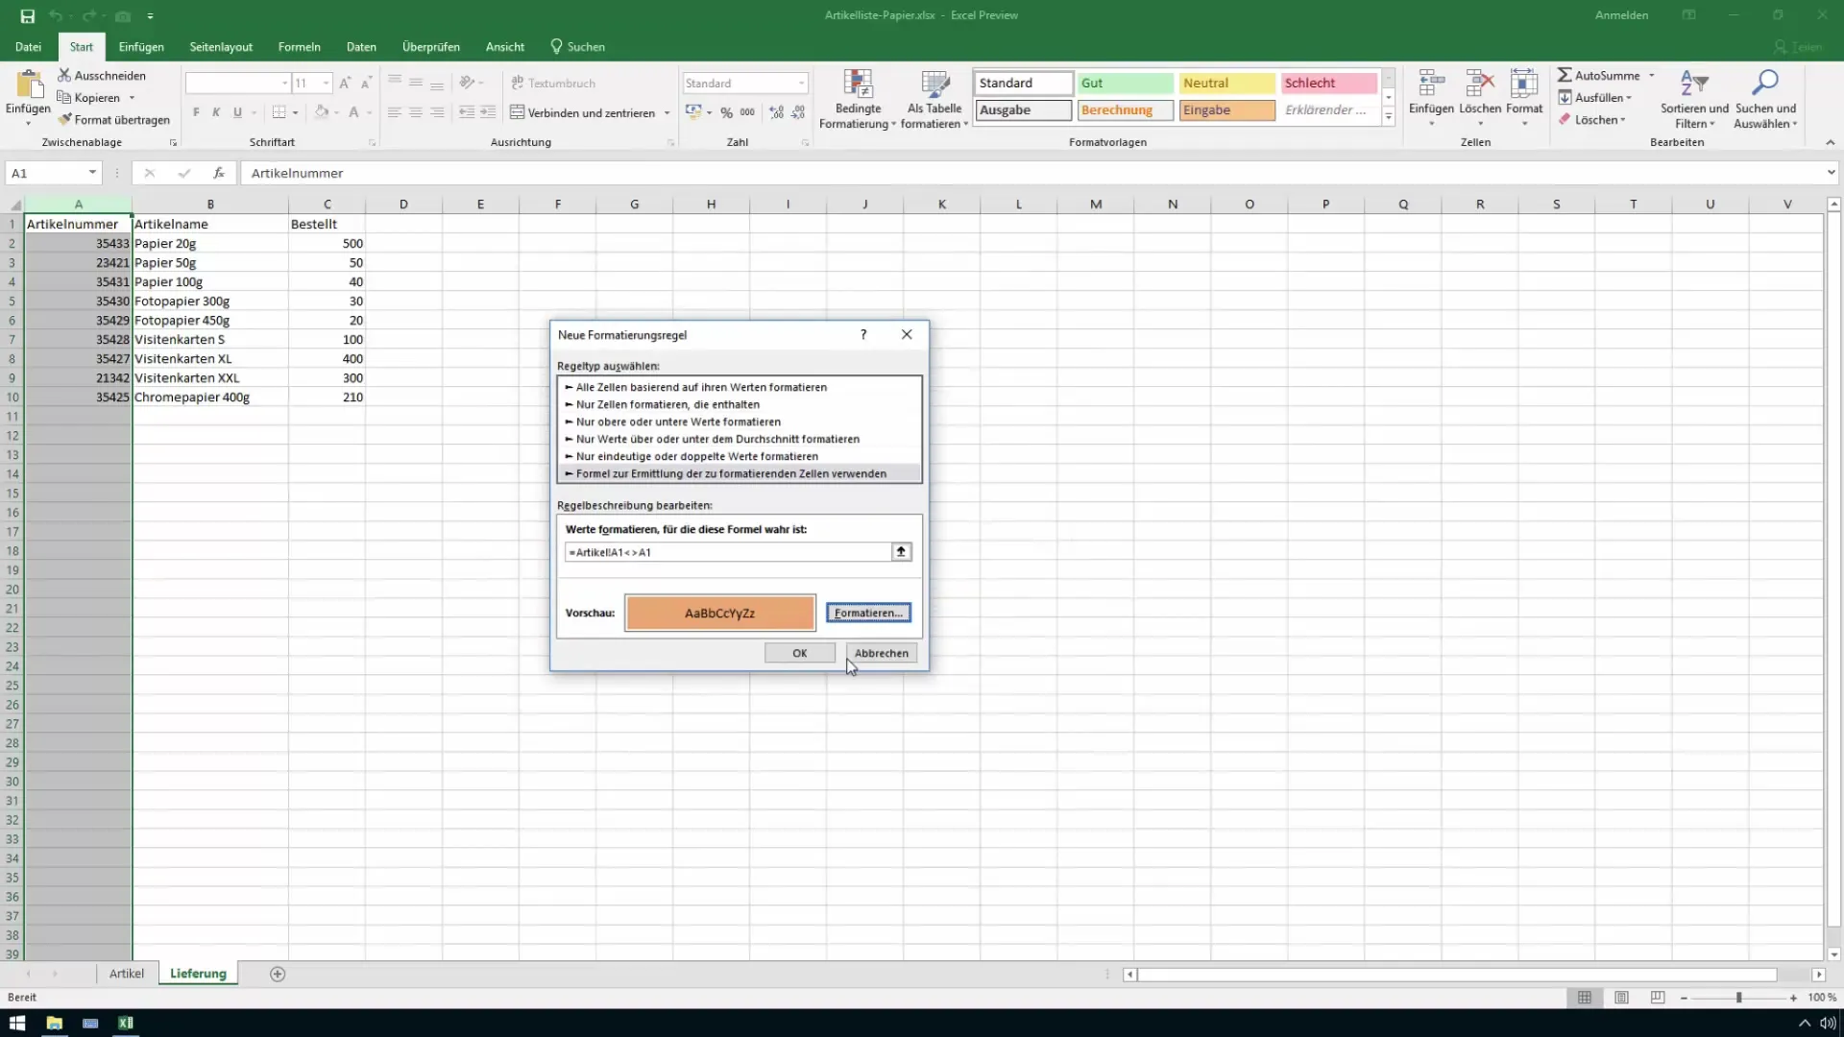This screenshot has height=1037, width=1844.
Task: Open the Überprüfen ribbon tab
Action: (x=430, y=47)
